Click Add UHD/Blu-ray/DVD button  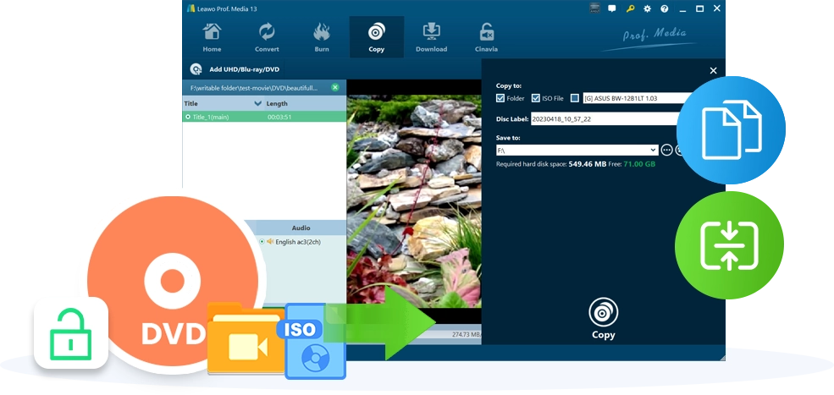pos(235,69)
